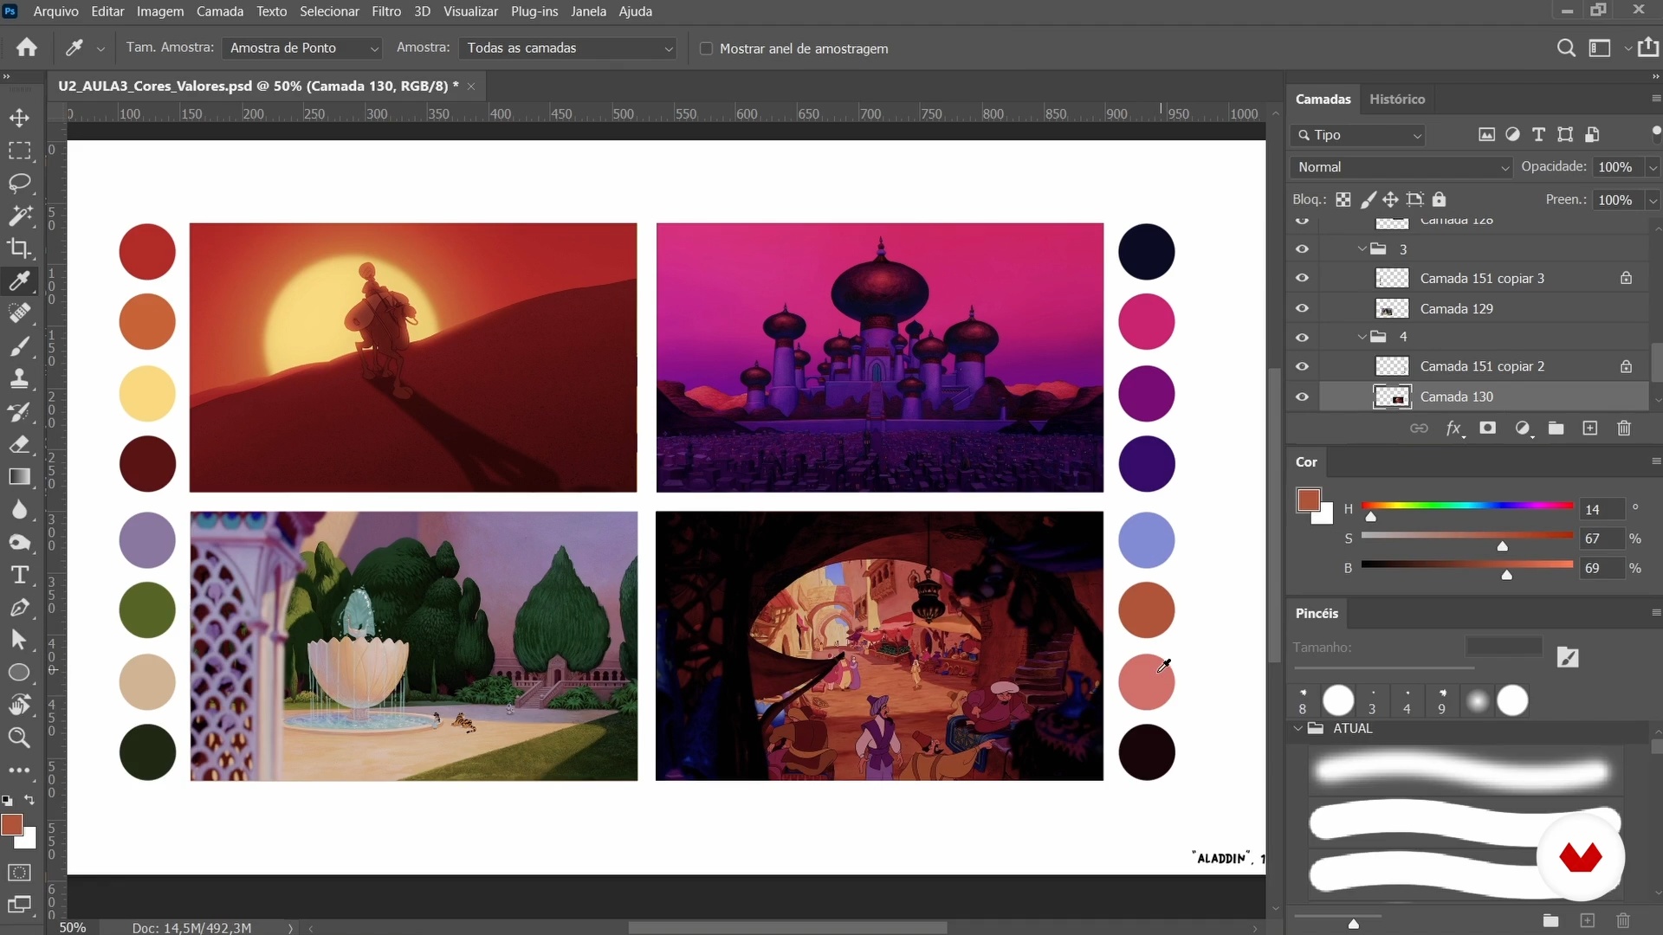
Task: Click the Home icon in options bar
Action: (x=27, y=48)
